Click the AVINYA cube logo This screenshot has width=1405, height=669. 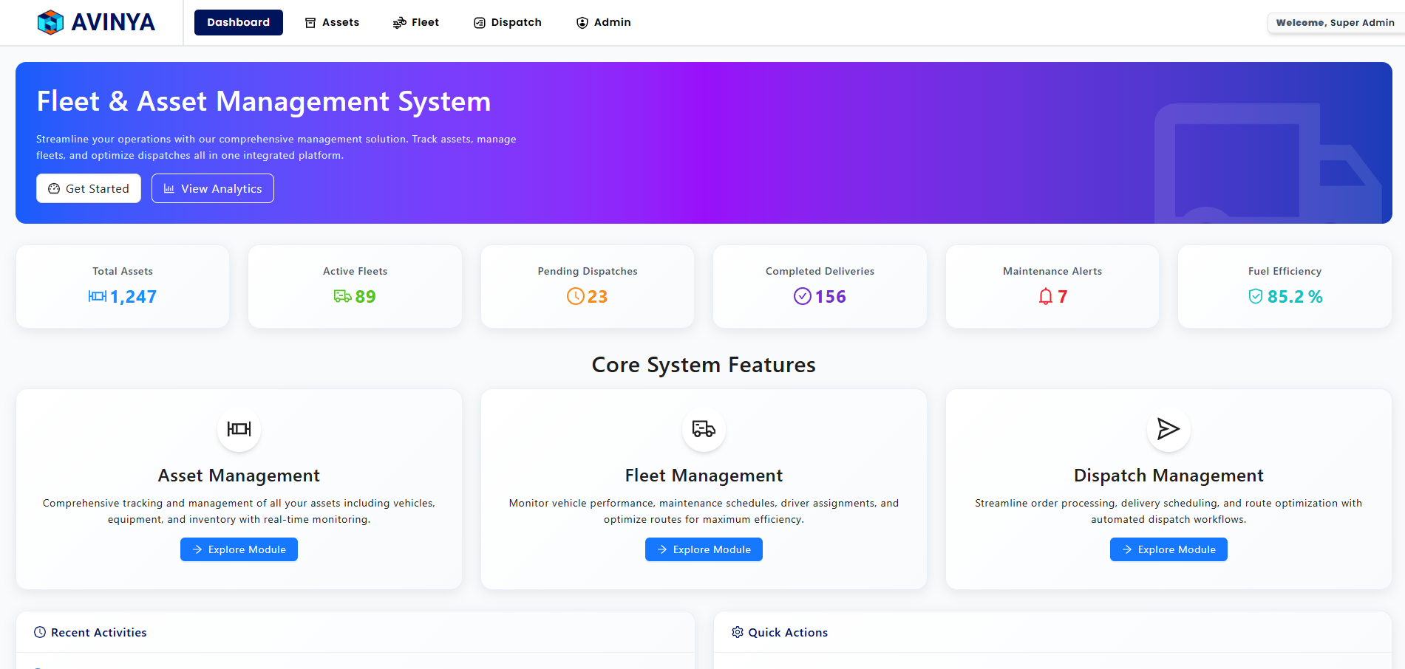50,22
